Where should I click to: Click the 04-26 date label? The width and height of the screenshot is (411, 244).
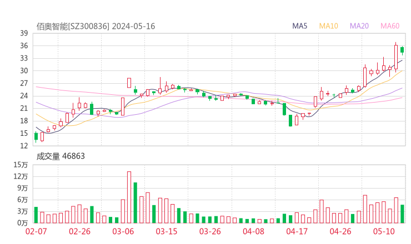click(x=340, y=231)
